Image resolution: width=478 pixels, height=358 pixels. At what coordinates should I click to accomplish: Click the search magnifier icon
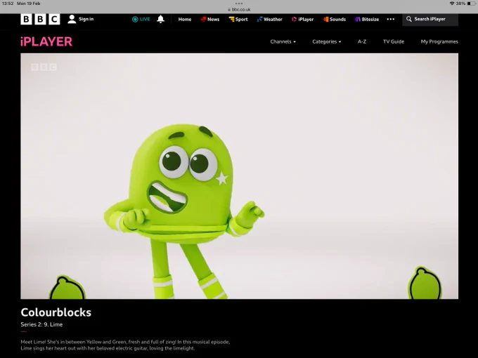(409, 19)
